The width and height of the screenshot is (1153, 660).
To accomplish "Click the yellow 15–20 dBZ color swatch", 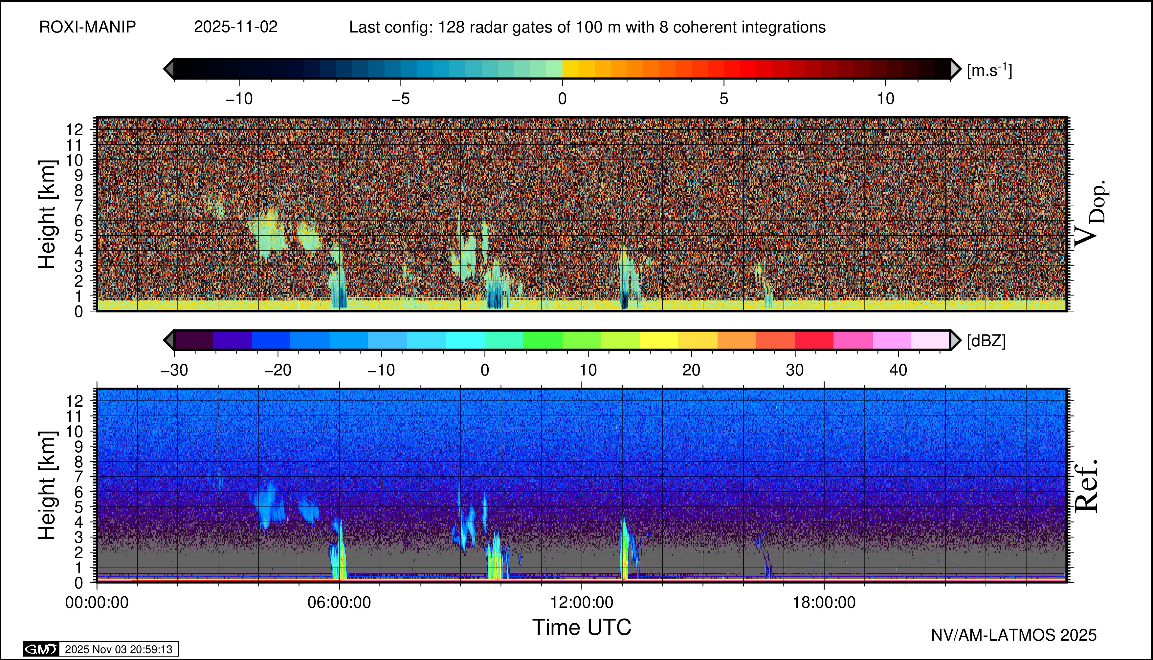I will (659, 340).
